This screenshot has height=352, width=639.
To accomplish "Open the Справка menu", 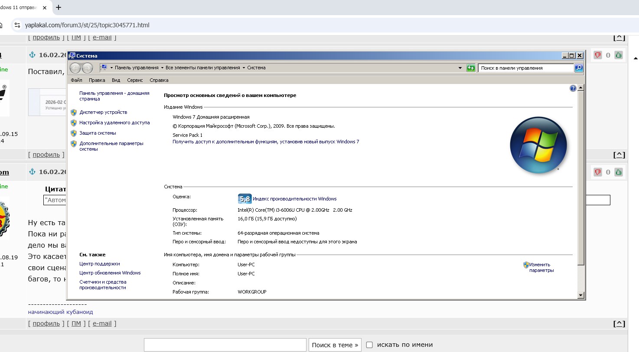I will (159, 80).
